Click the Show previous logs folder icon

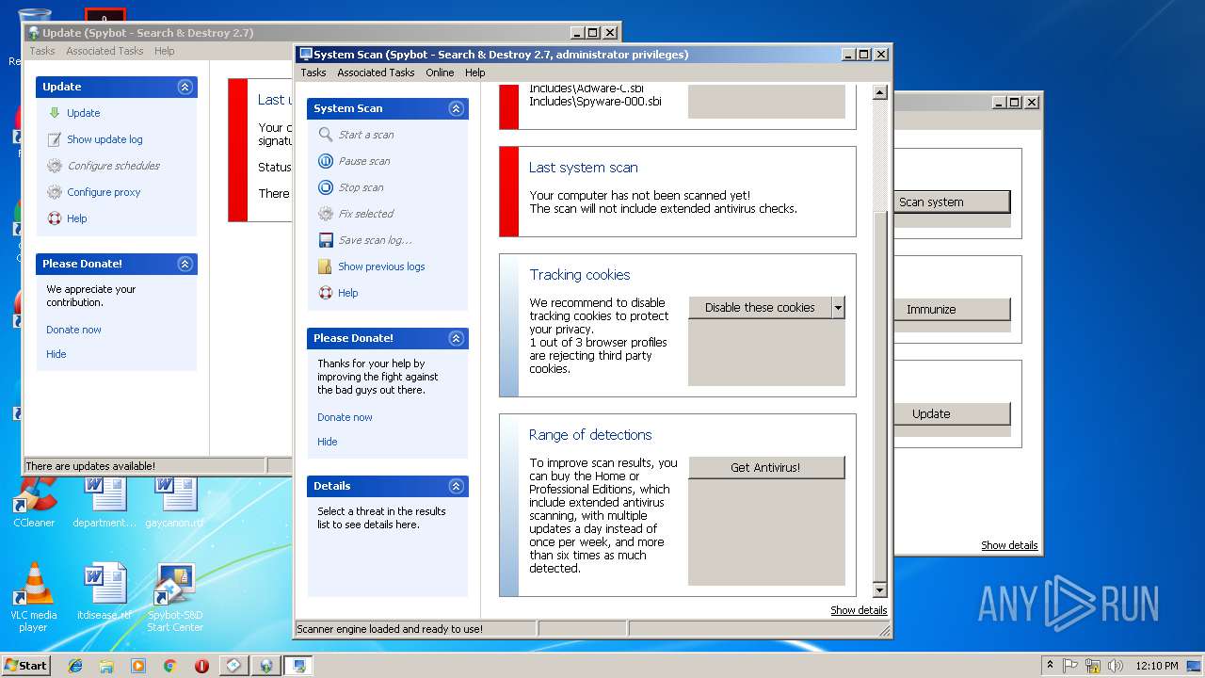click(x=326, y=266)
